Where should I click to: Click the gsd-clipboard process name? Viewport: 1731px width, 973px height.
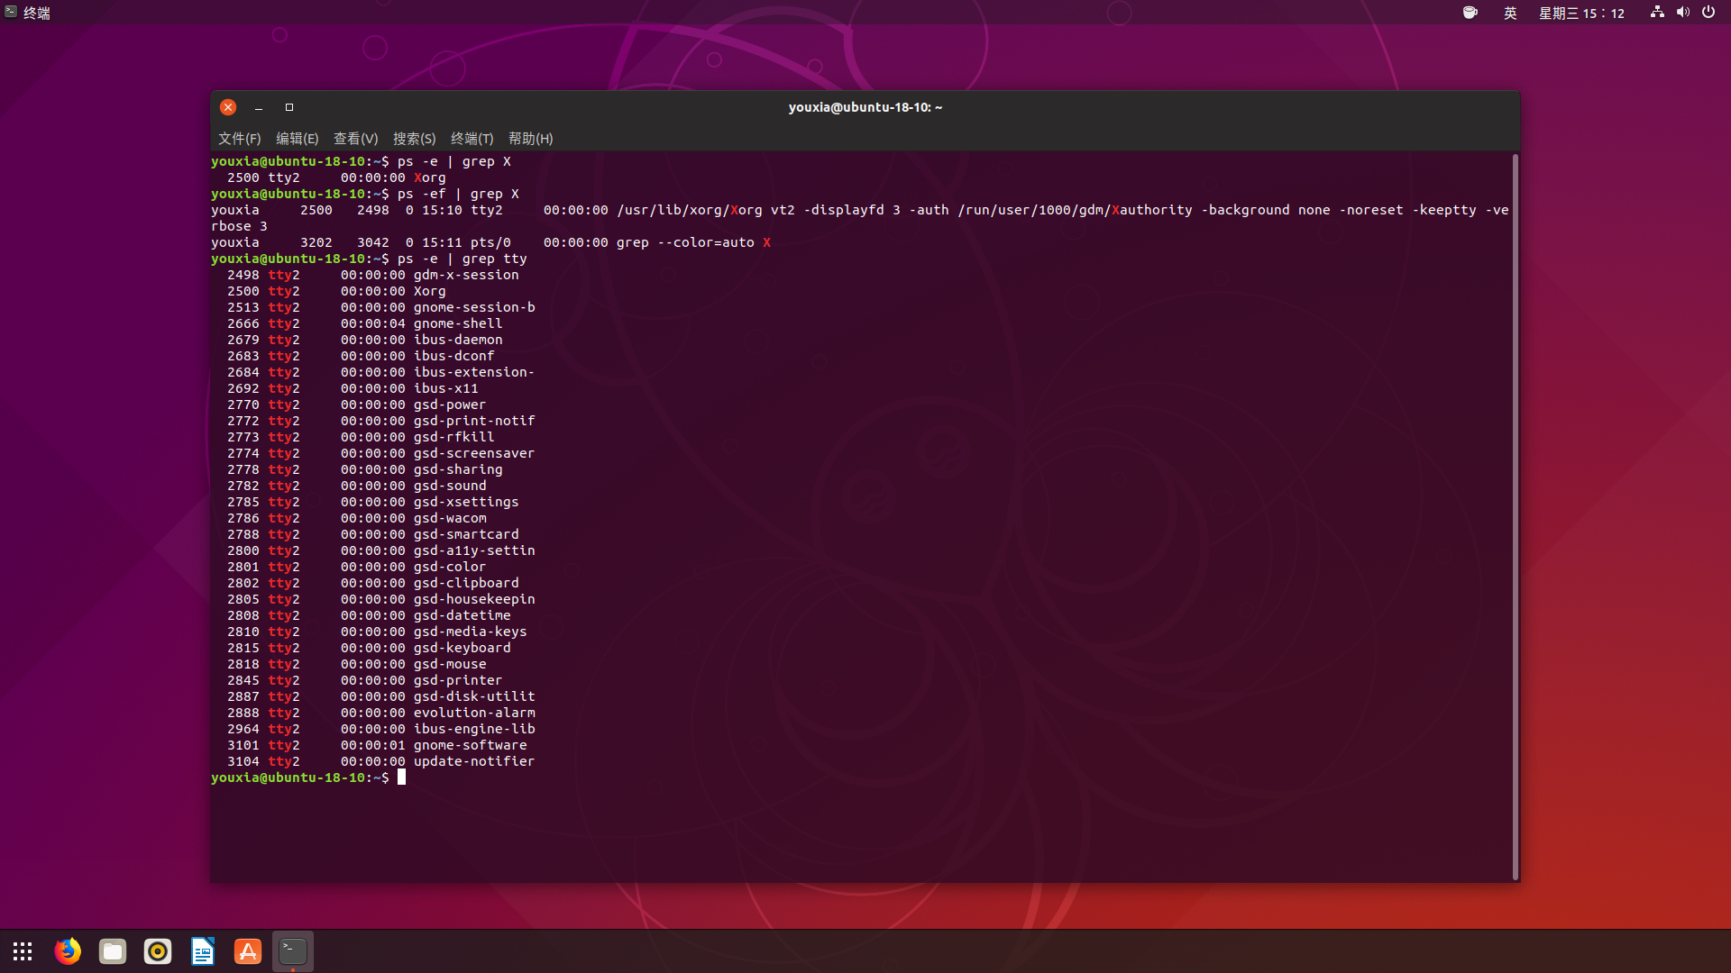point(466,583)
